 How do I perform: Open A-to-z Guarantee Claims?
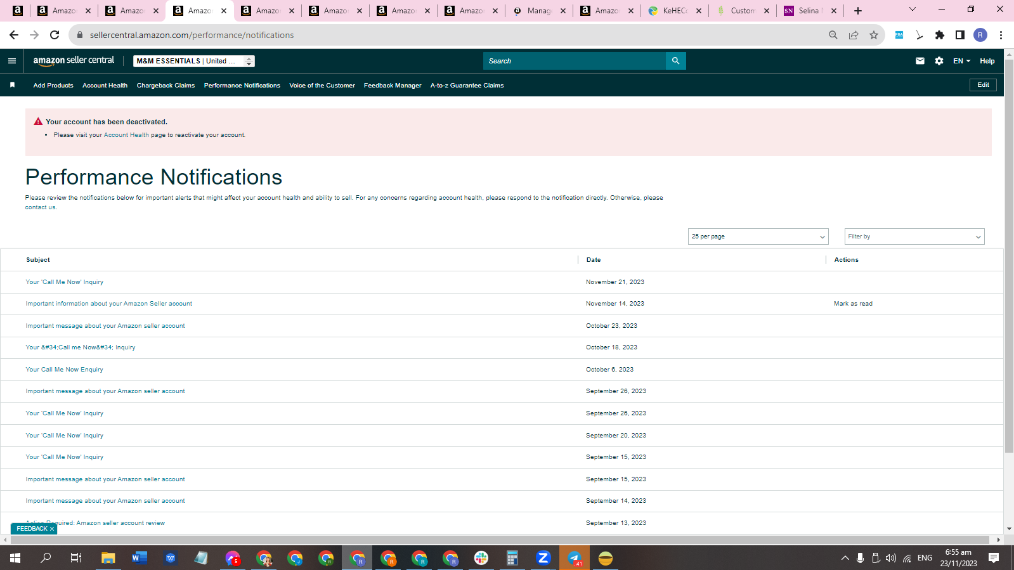[x=467, y=85]
